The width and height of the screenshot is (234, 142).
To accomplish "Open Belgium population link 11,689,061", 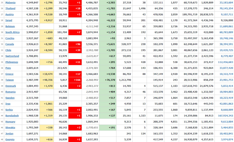I will pyautogui.click(x=226, y=26).
